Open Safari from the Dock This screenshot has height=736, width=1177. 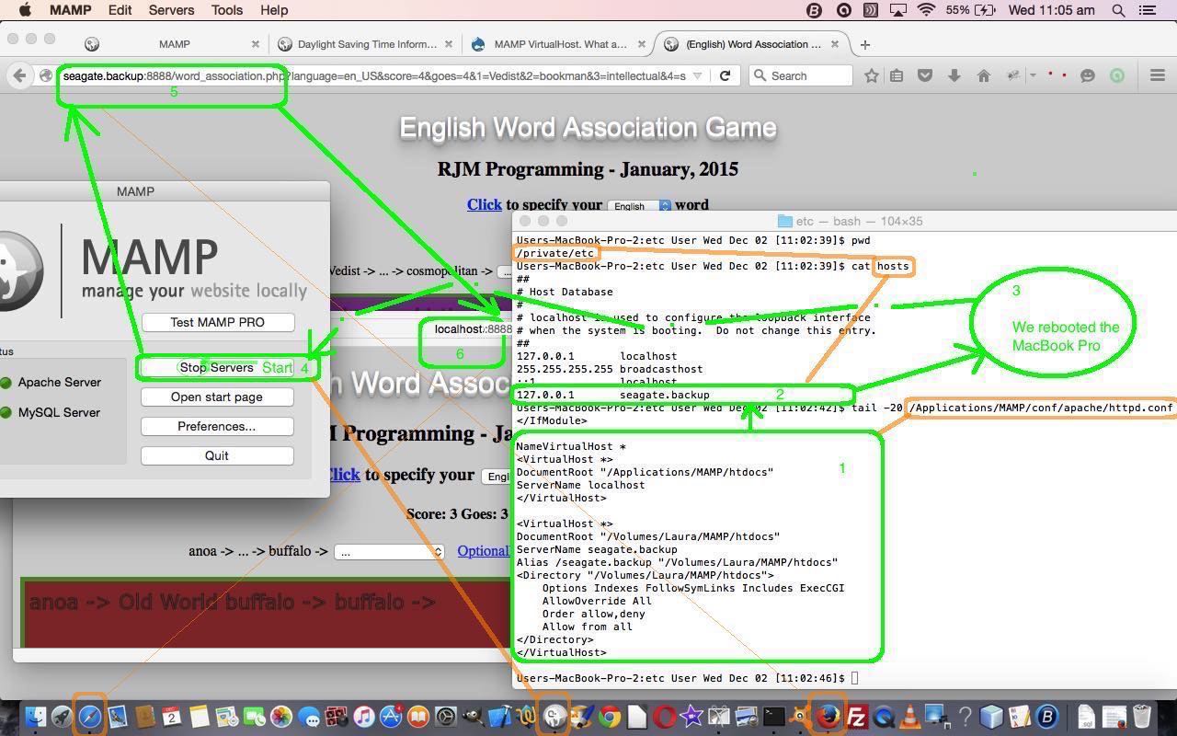(x=89, y=717)
